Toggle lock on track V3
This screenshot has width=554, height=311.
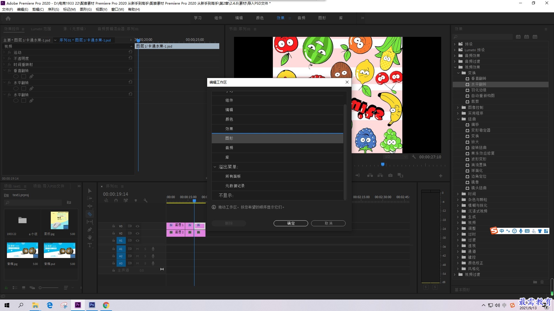(x=114, y=226)
